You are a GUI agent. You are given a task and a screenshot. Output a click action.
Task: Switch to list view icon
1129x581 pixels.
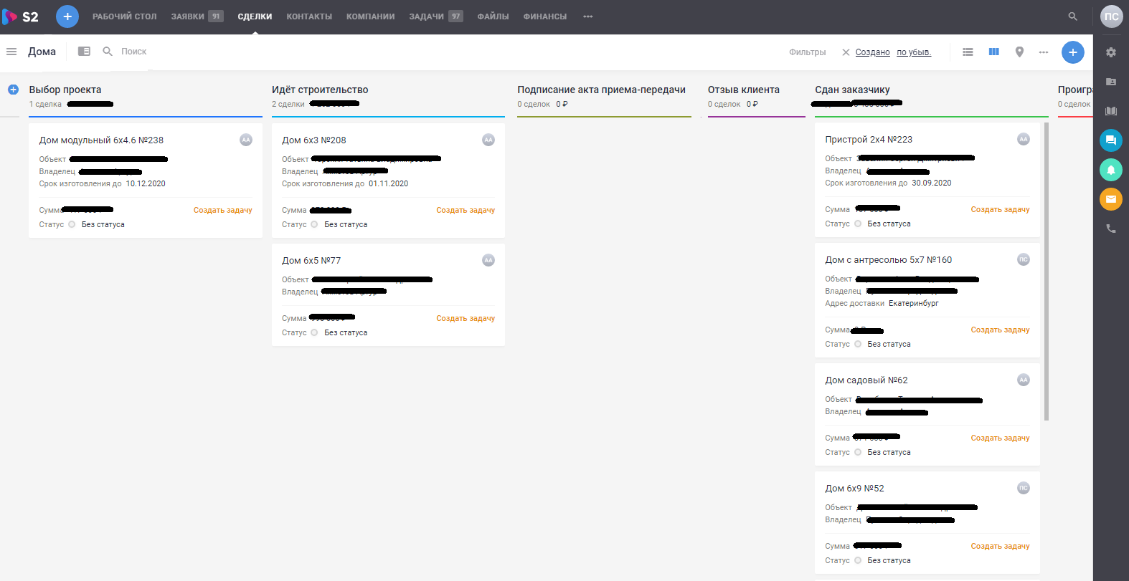968,52
